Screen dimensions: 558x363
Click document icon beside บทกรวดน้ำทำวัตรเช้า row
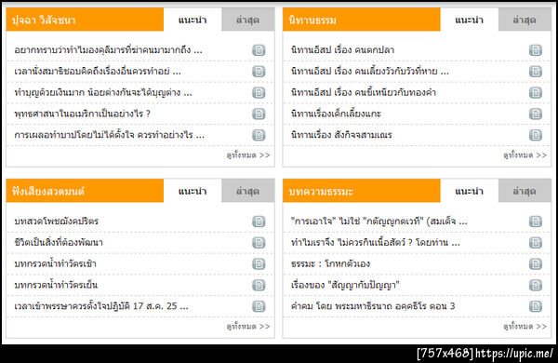pos(259,264)
